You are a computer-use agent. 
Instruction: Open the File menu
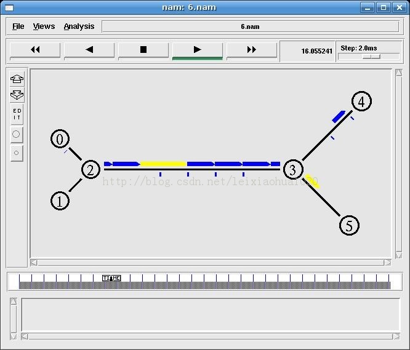(x=18, y=26)
